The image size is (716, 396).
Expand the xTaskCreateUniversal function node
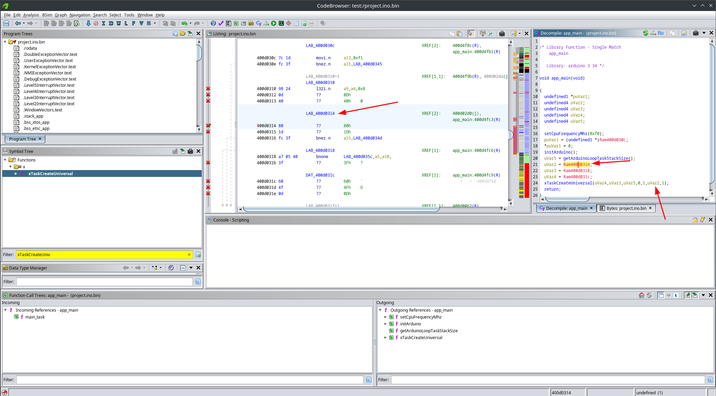coord(16,173)
